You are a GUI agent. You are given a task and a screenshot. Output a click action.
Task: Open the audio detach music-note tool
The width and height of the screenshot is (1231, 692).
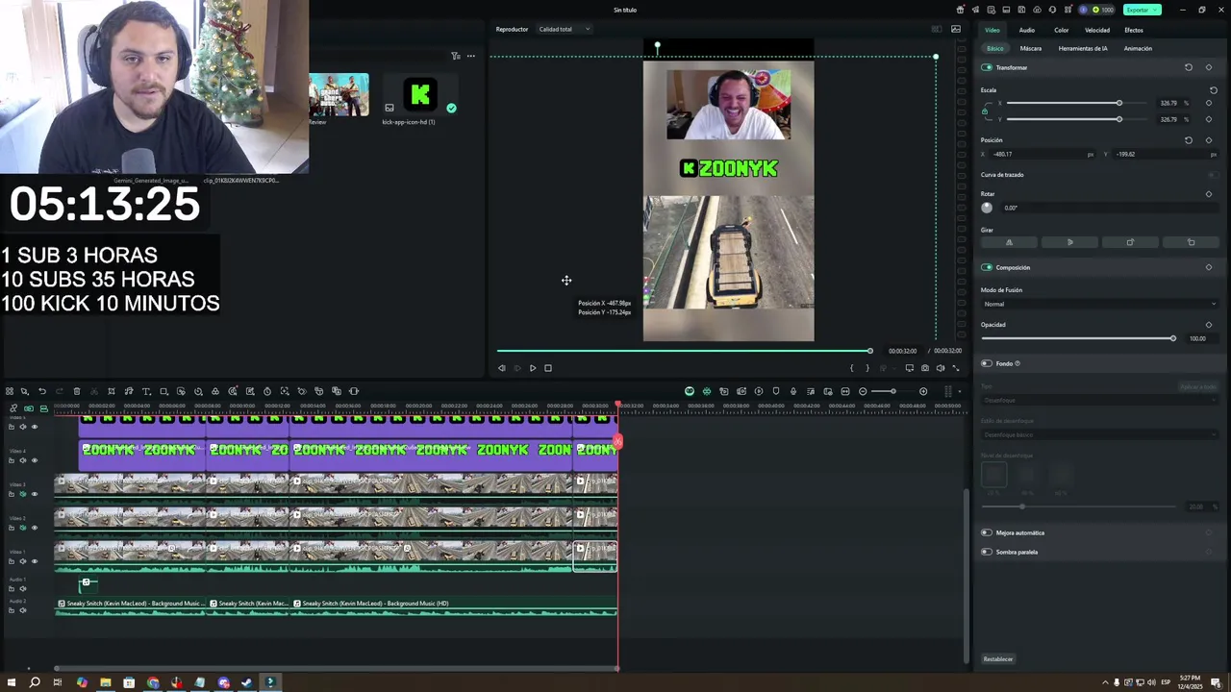[x=129, y=391]
